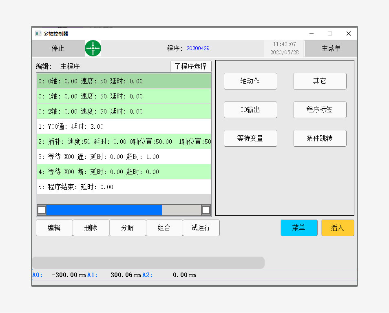
Task: Click the blue horizontal scrollbar thumb
Action: pyautogui.click(x=104, y=210)
